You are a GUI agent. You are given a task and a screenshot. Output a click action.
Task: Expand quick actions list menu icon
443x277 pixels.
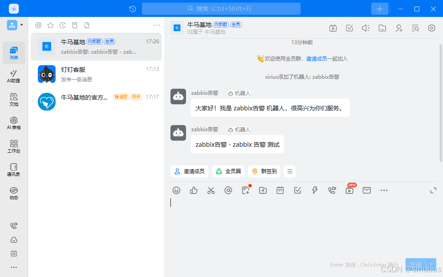pos(290,171)
